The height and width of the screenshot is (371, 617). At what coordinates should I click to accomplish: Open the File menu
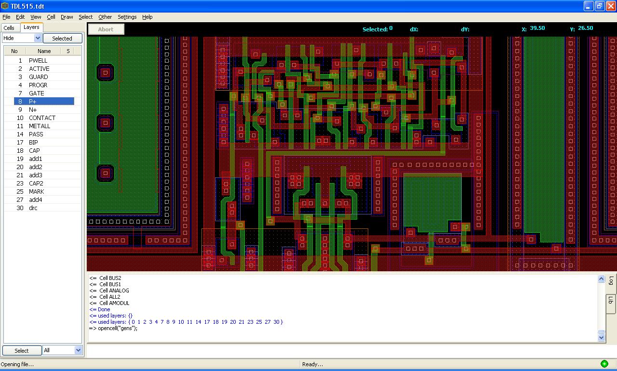(6, 17)
